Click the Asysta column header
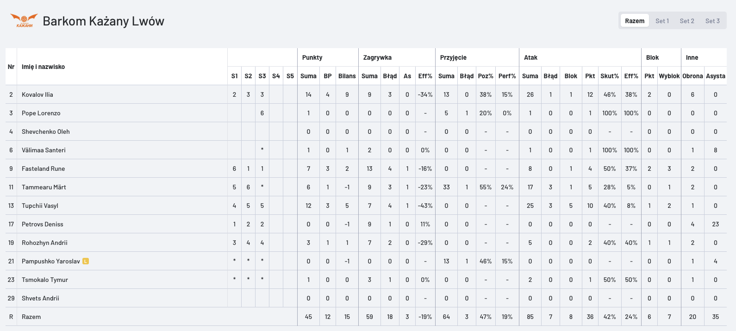736x331 pixels. [715, 76]
